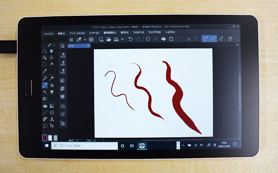Select the Fill bucket tool in toolbox
The width and height of the screenshot is (278, 173).
pos(45,106)
